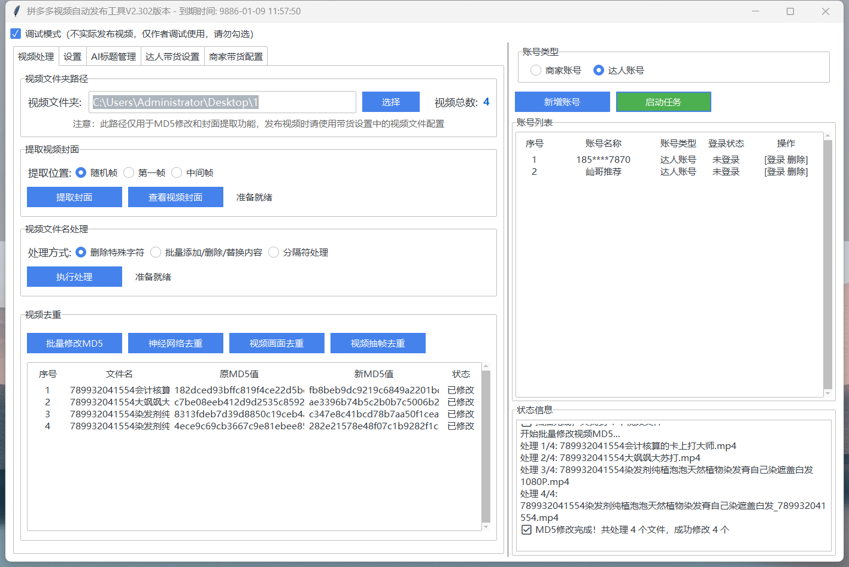Click 准备就绪 status next to 执行处理
This screenshot has height=567, width=849.
pos(153,277)
